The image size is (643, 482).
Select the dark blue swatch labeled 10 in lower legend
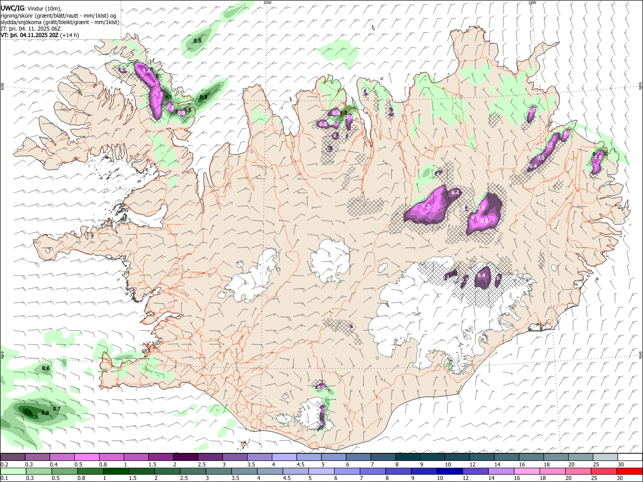(x=450, y=471)
